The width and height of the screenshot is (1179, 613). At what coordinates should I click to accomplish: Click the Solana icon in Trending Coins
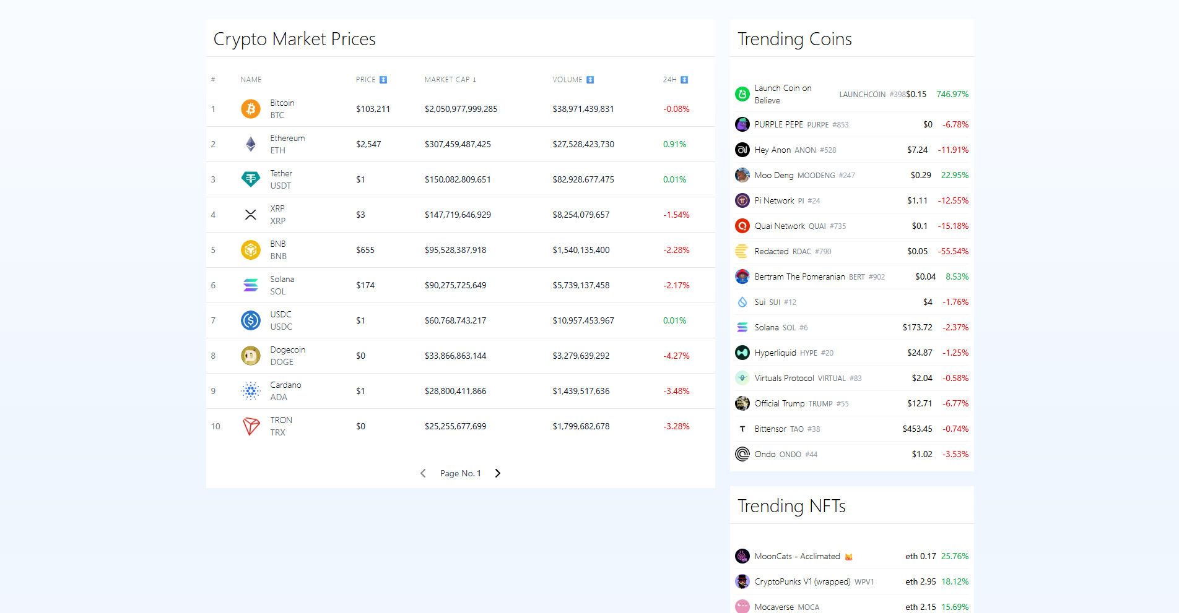point(742,327)
